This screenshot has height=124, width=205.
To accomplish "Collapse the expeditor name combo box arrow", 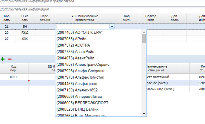I will point(112,27).
